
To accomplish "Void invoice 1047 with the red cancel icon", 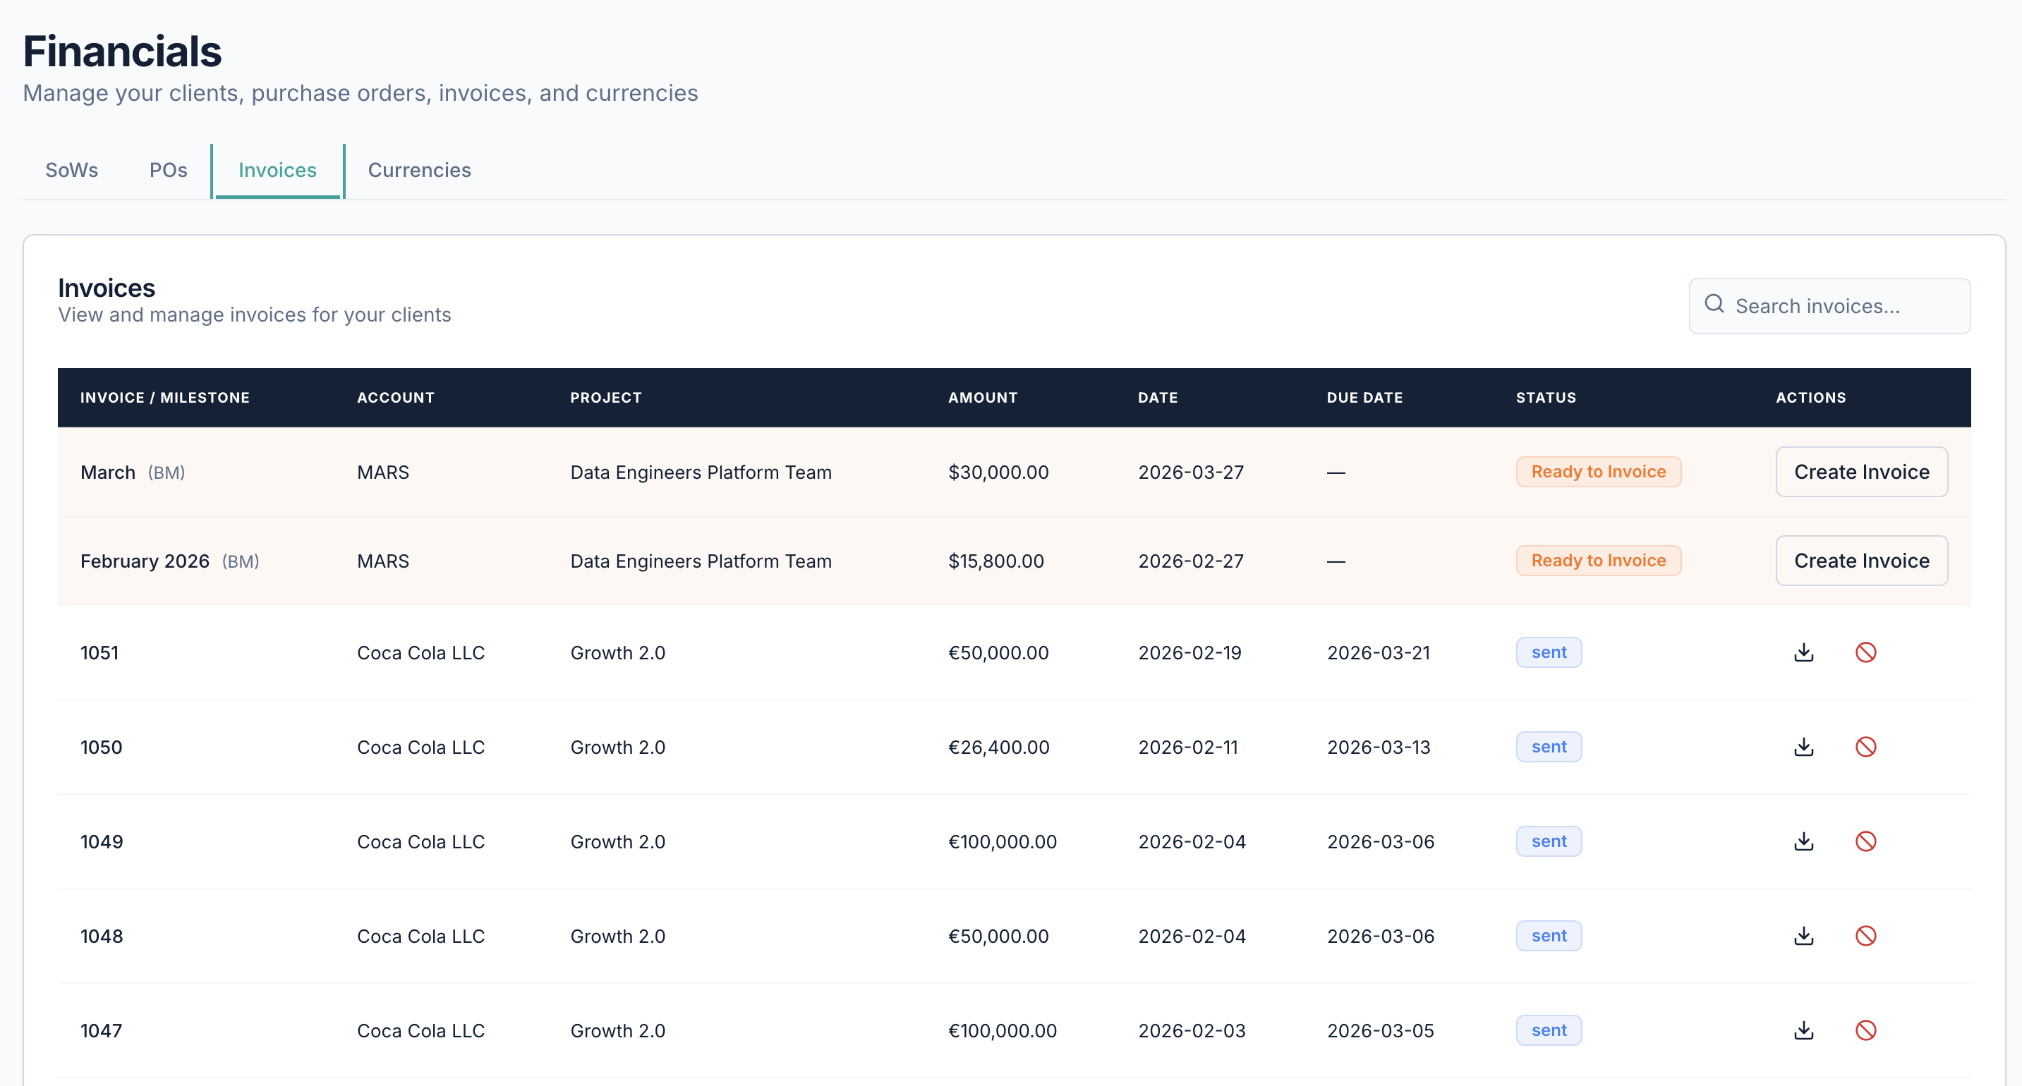I will pyautogui.click(x=1866, y=1030).
